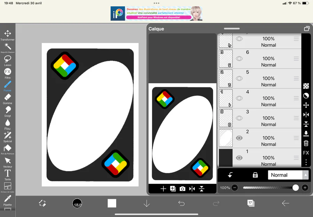Screen dimensions: 313x217
Task: Toggle clipping with the bent arrow
Action: pyautogui.click(x=230, y=175)
